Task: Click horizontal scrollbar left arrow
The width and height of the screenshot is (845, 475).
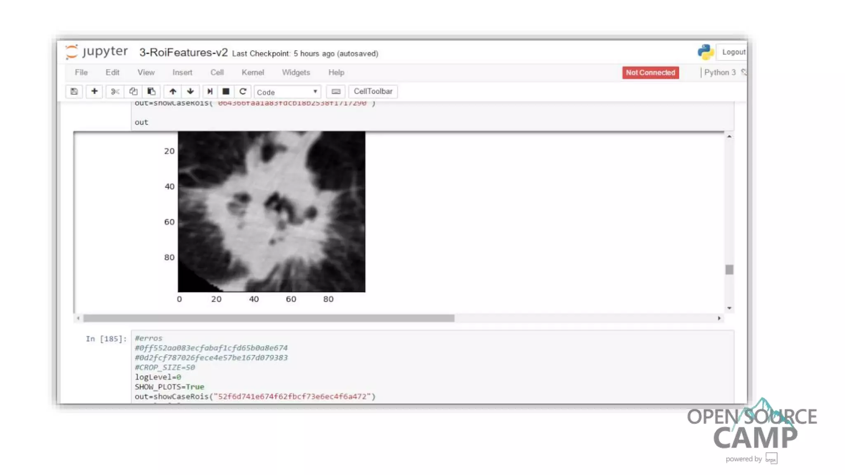Action: [x=78, y=318]
